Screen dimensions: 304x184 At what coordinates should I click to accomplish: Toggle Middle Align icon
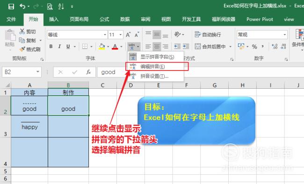pyautogui.click(x=157, y=35)
